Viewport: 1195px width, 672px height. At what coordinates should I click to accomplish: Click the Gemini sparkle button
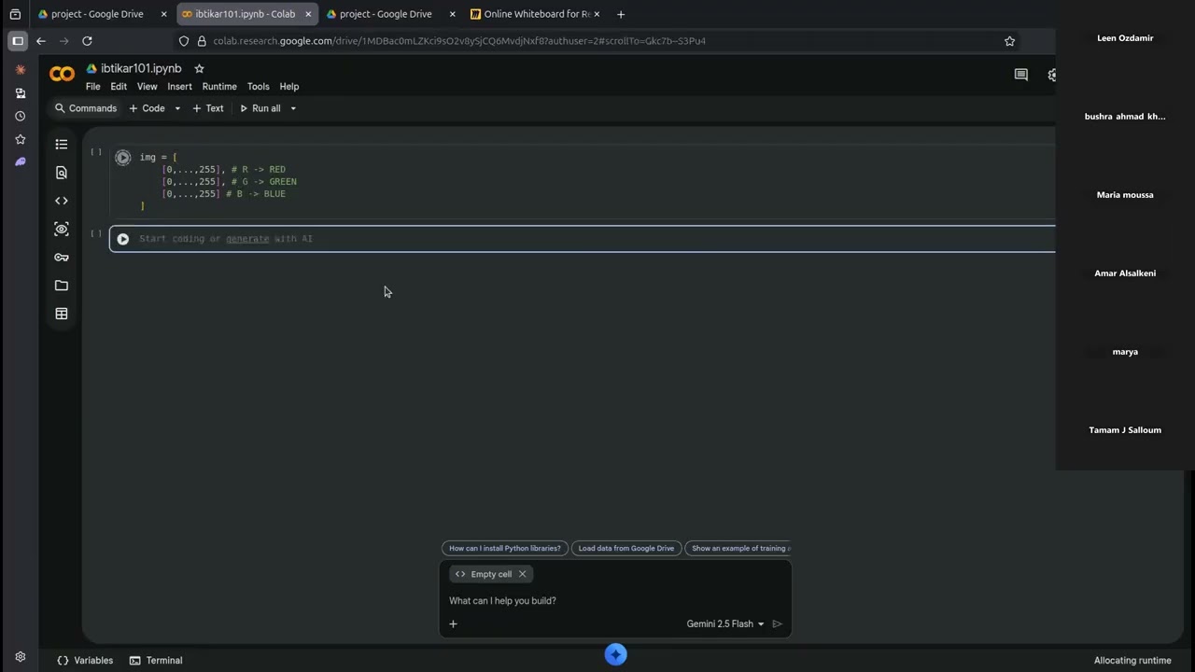[x=615, y=654]
